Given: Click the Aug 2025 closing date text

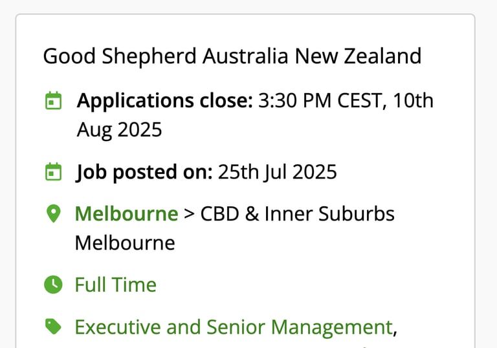Looking at the screenshot, I should tap(120, 130).
